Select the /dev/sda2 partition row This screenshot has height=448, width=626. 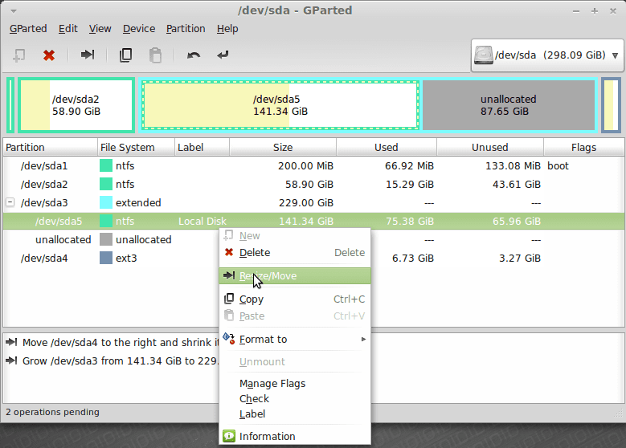point(313,185)
